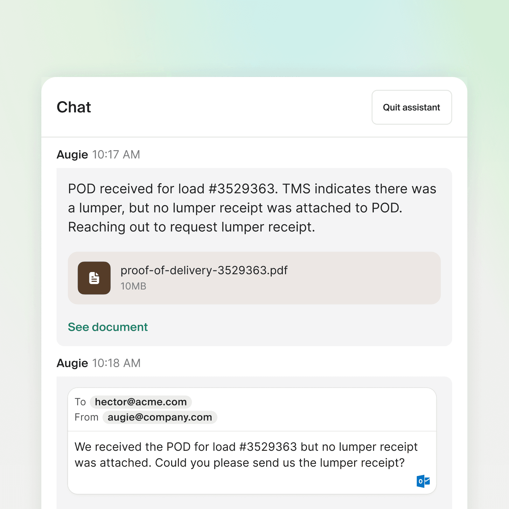Viewport: 509px width, 509px height.
Task: Click the To field label in email
Action: pyautogui.click(x=80, y=402)
